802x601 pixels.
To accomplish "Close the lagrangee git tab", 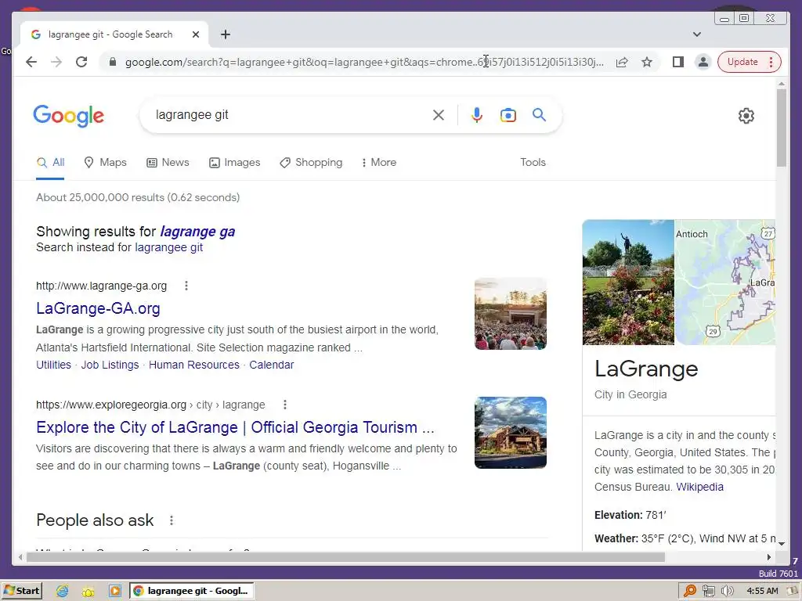I will tap(195, 34).
